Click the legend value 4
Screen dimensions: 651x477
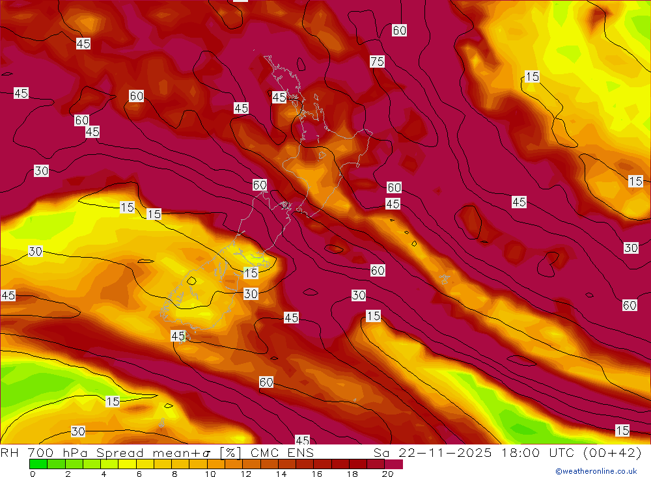(x=104, y=474)
